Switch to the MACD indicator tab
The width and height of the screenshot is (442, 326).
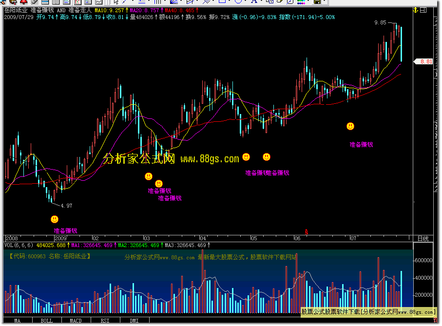click(76, 321)
